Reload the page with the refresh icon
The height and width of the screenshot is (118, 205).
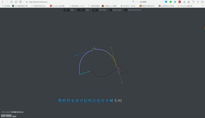[x=11, y=2]
